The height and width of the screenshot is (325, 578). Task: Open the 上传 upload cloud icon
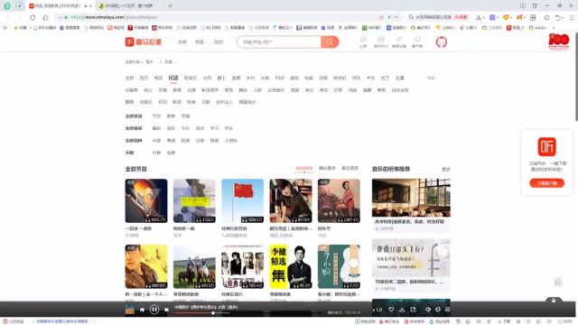click(x=363, y=42)
